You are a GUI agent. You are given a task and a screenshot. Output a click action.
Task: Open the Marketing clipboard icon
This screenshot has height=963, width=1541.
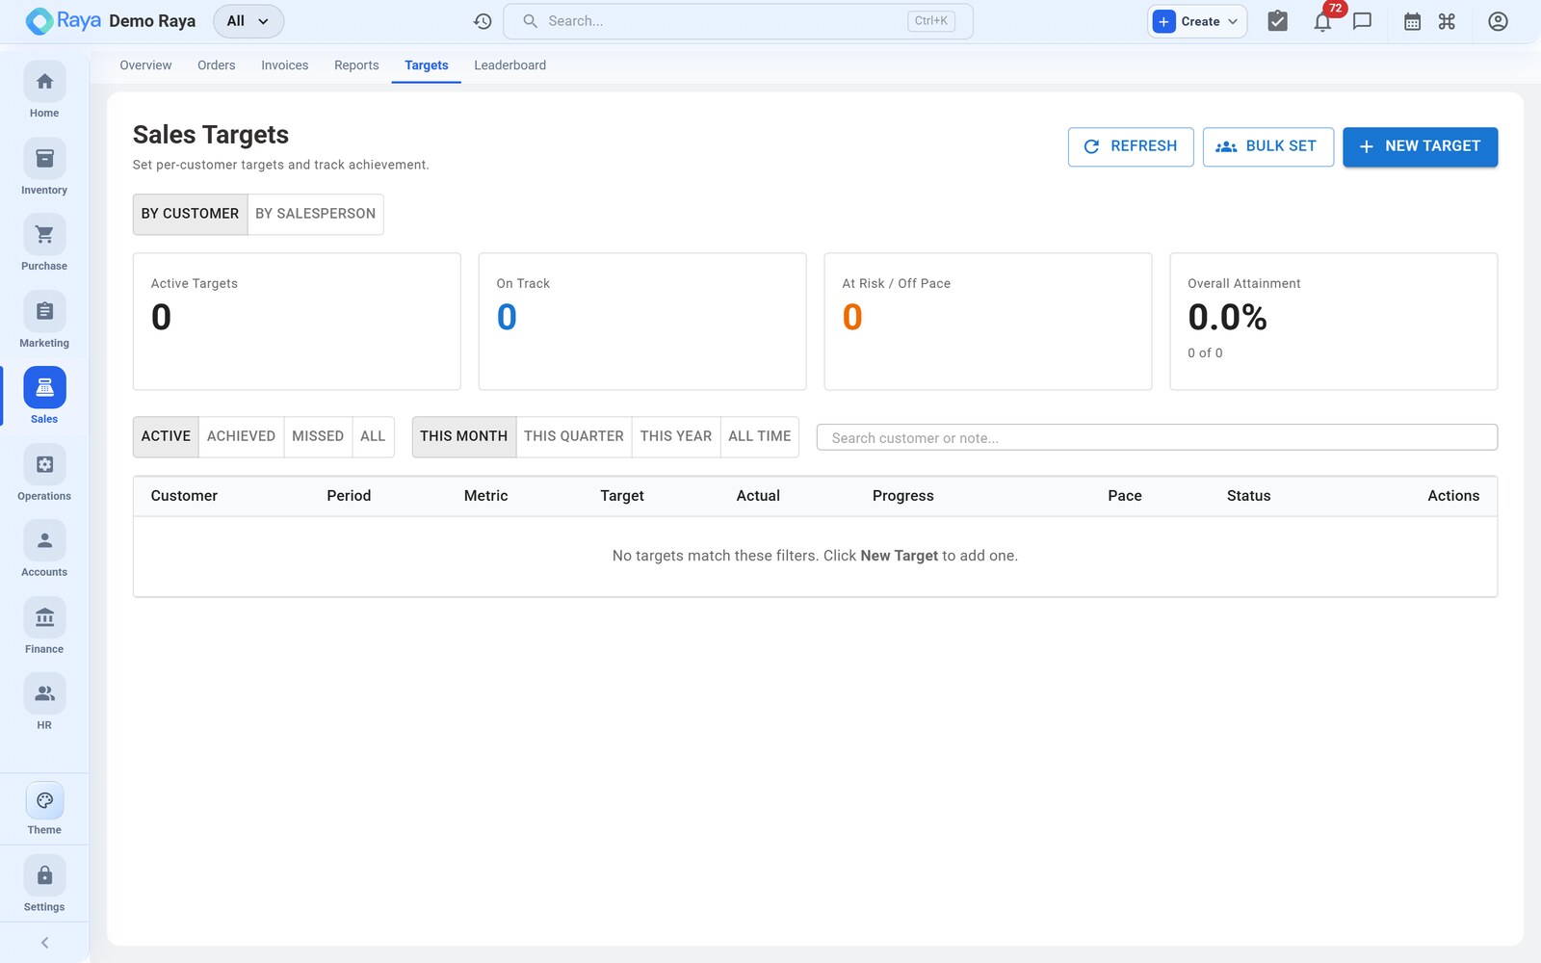(x=44, y=312)
